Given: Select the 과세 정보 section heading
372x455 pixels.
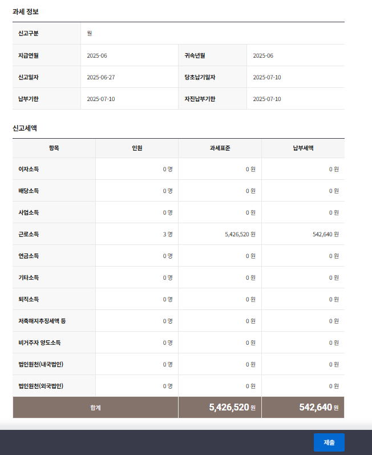Looking at the screenshot, I should (26, 11).
